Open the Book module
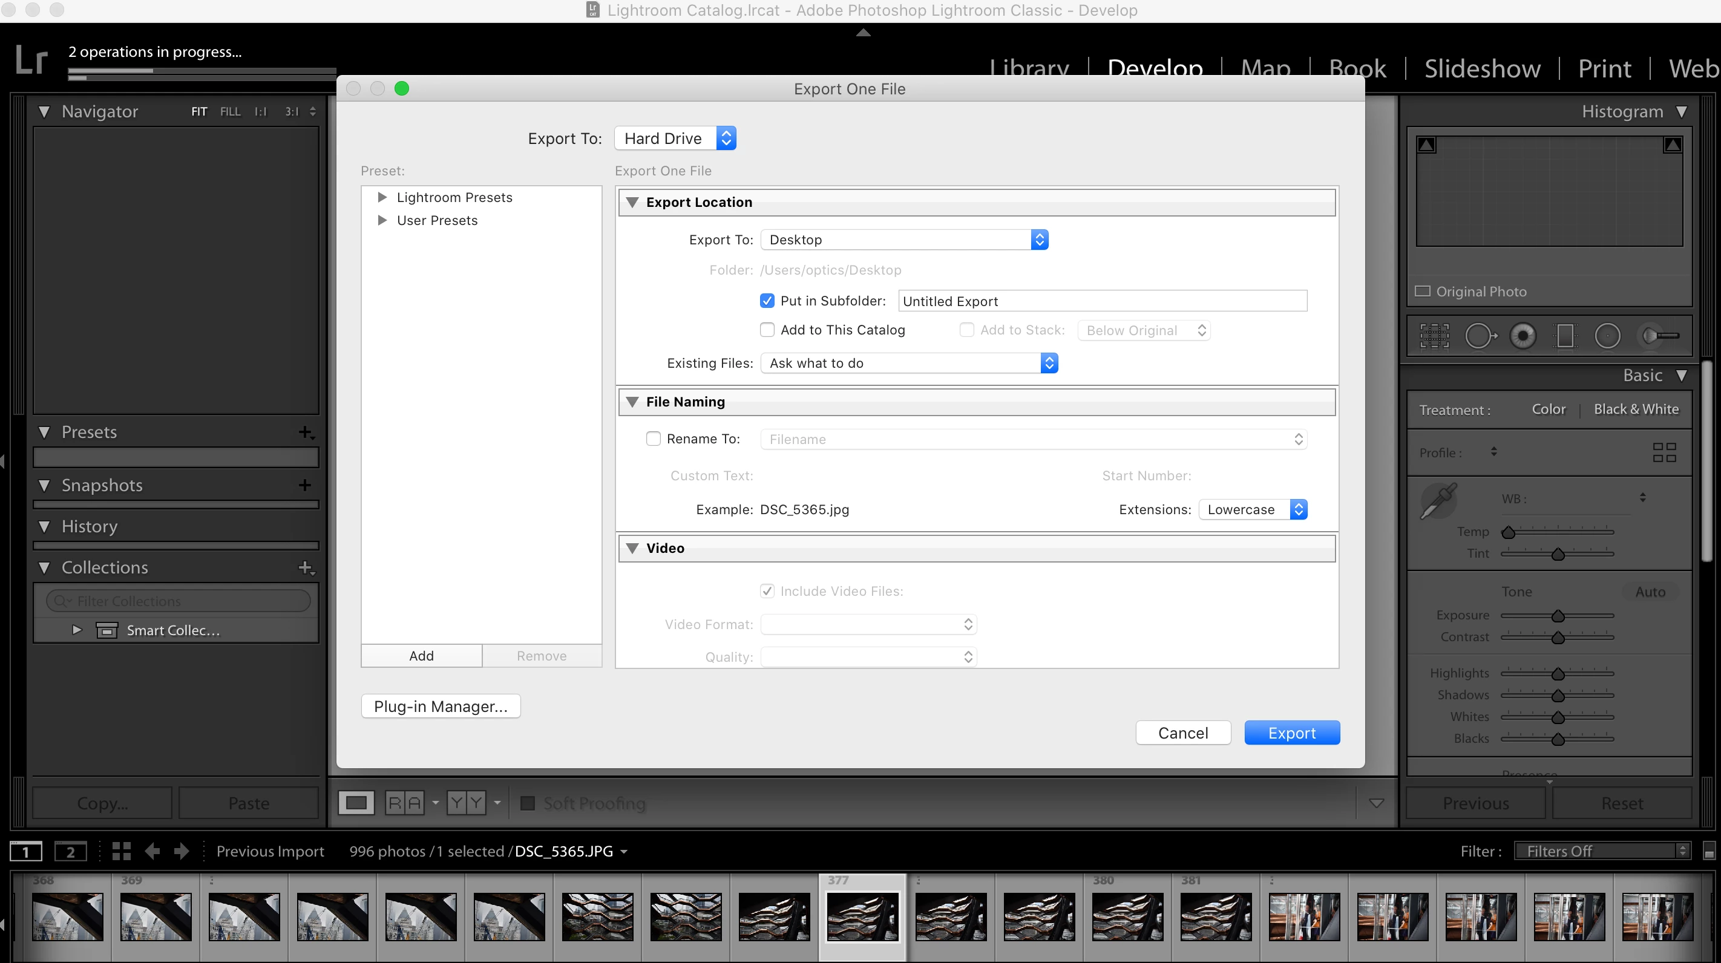 coord(1357,69)
